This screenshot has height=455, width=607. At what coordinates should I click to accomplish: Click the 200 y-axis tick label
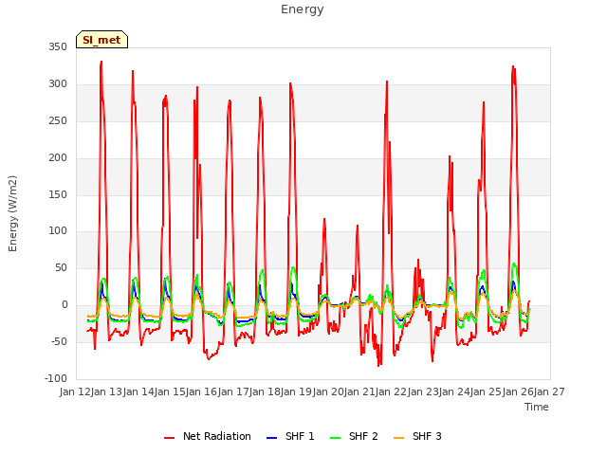pos(58,158)
